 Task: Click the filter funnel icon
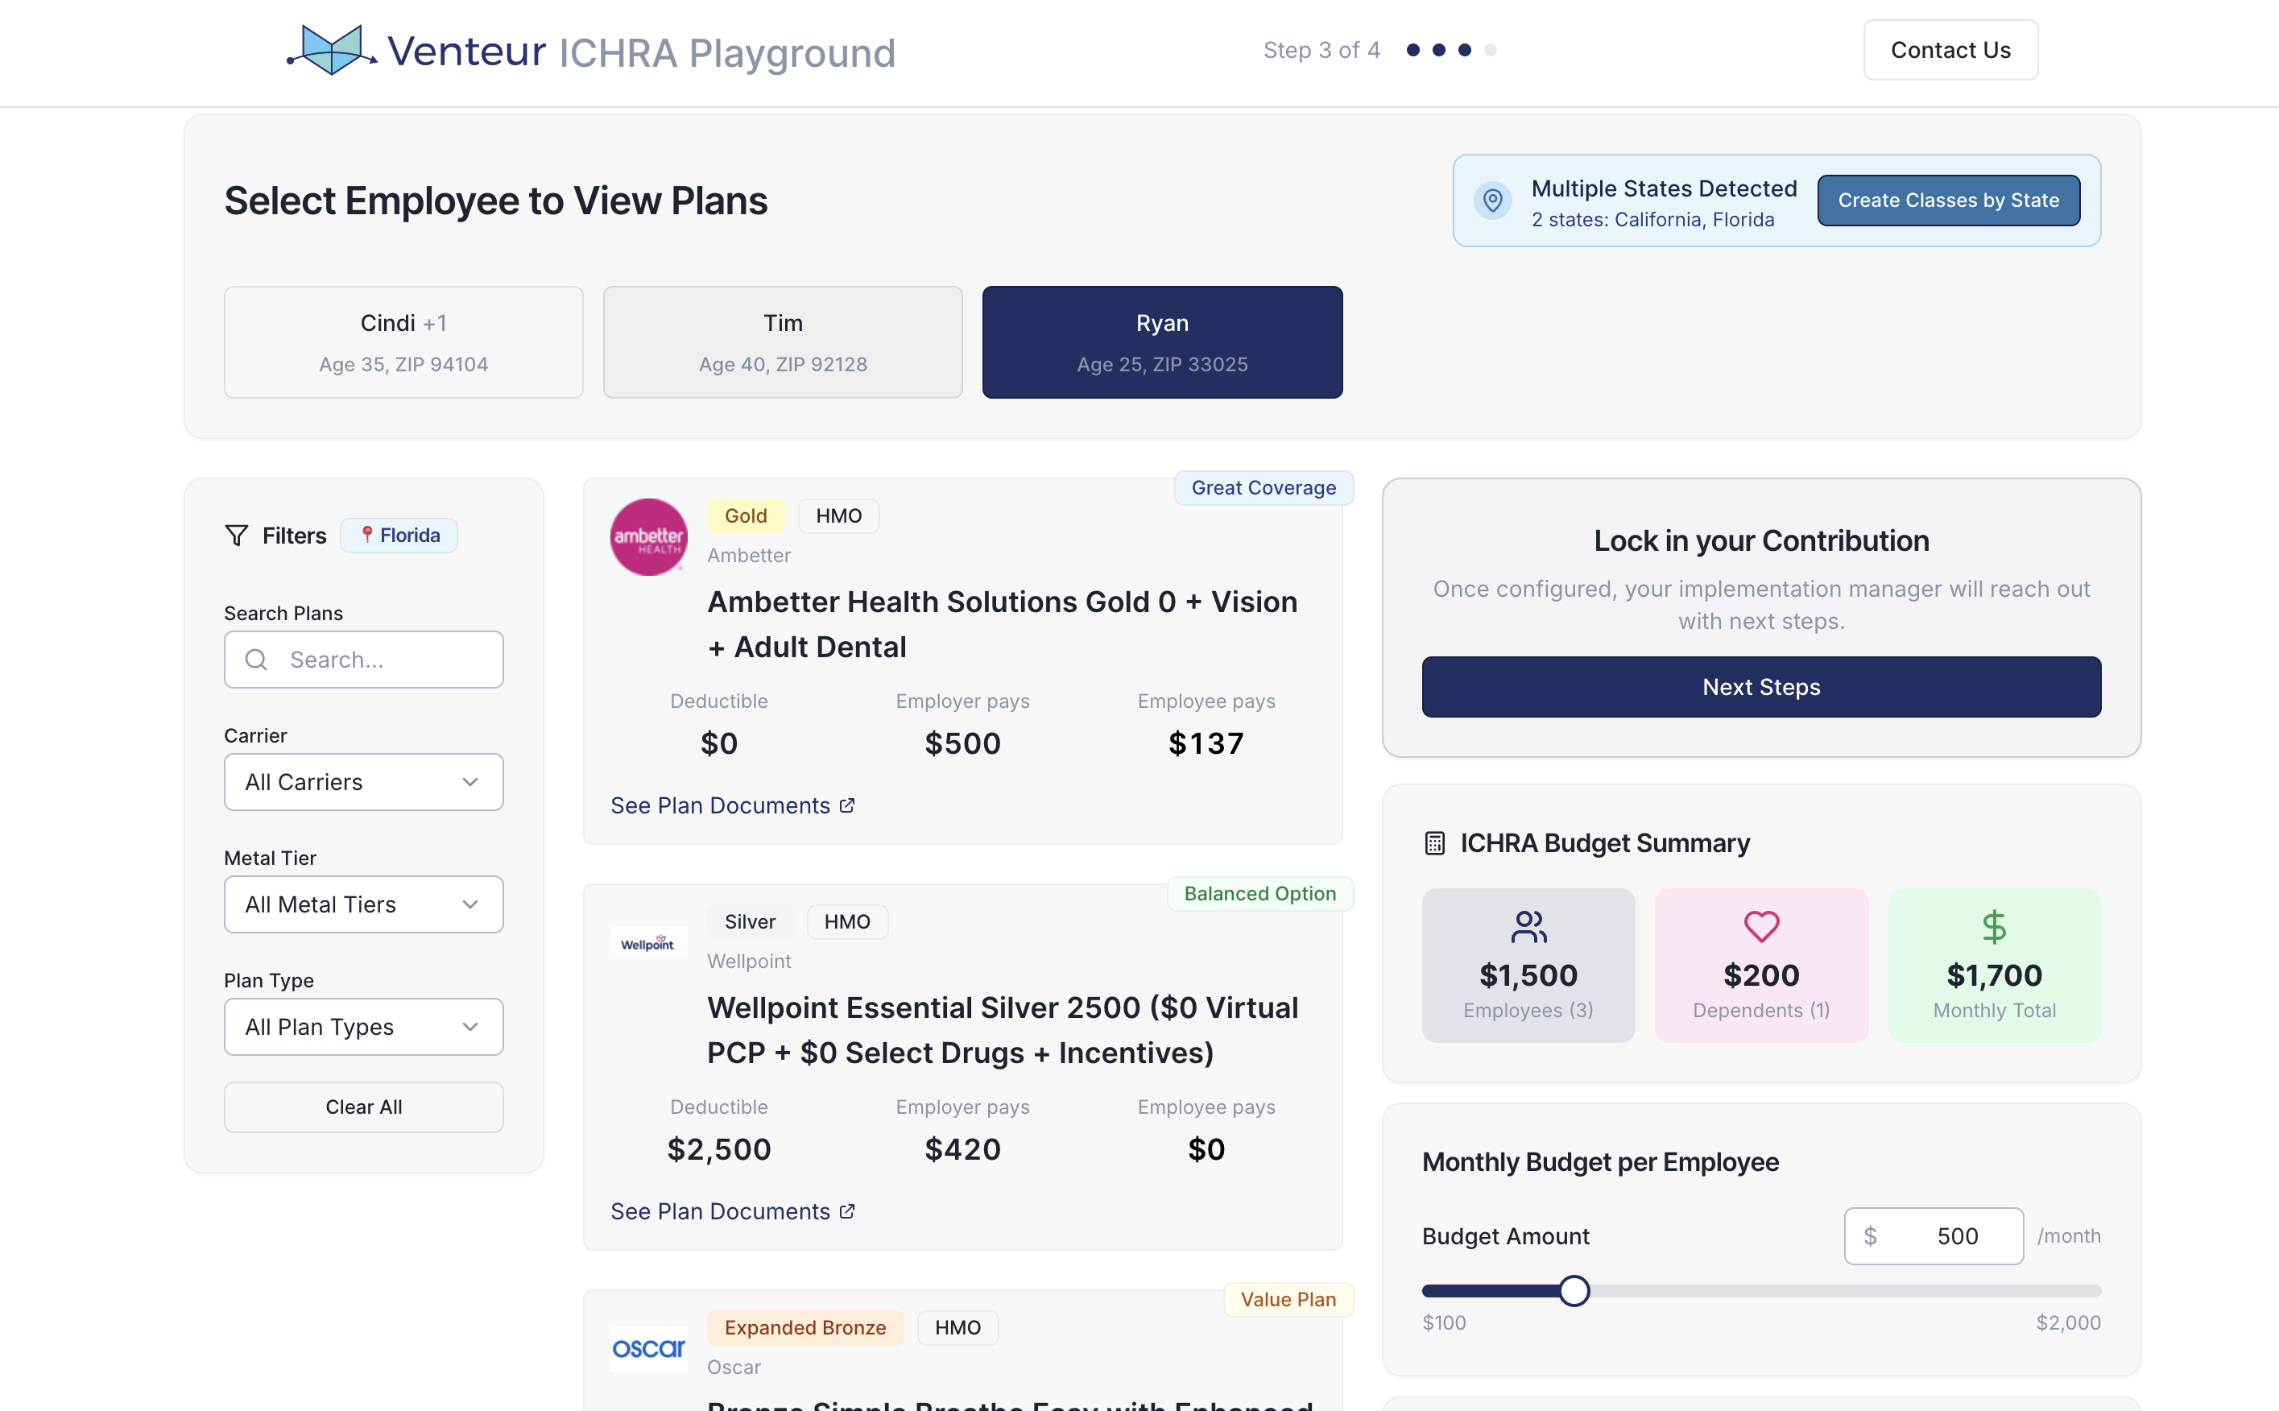click(236, 535)
